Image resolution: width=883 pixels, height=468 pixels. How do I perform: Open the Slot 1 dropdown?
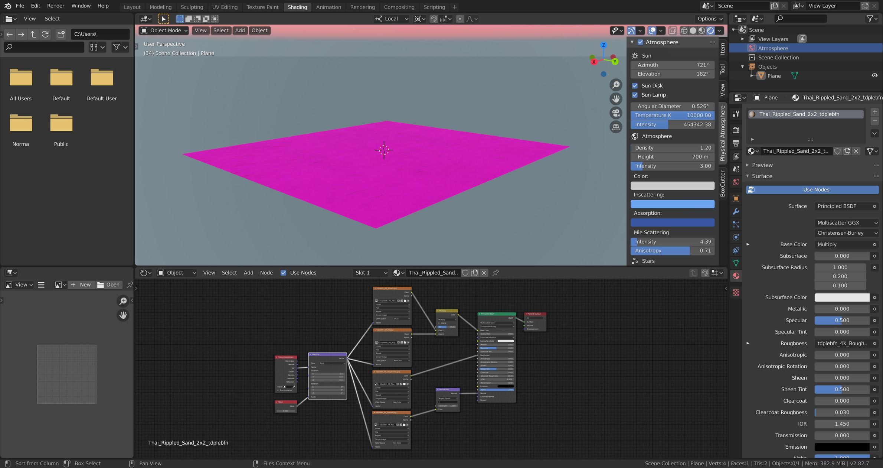pos(371,273)
